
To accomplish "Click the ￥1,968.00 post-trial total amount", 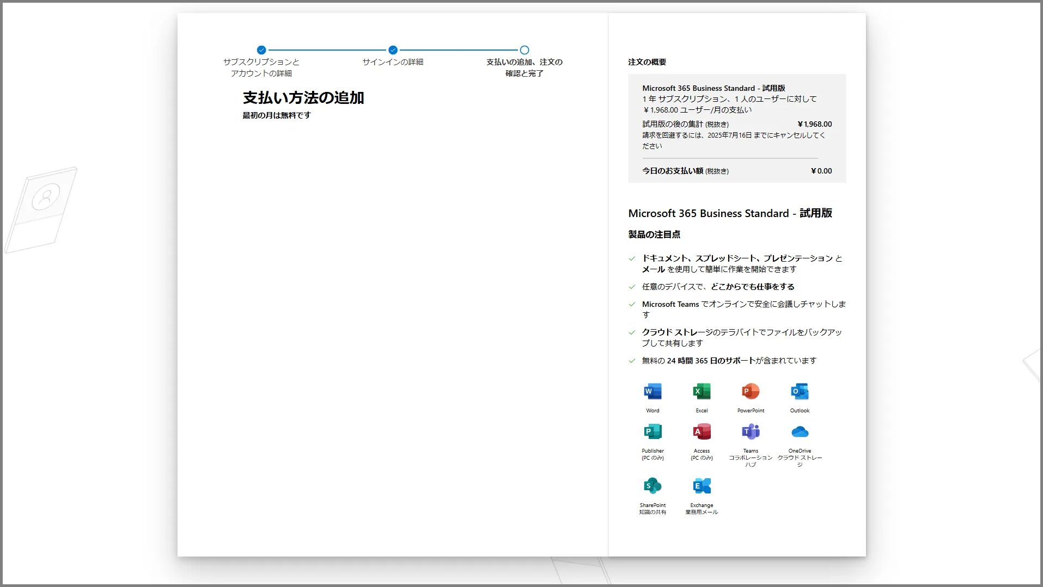I will pyautogui.click(x=815, y=124).
